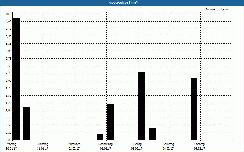Click the 2,25 y-axis value
The image size is (244, 152).
pos(9,73)
